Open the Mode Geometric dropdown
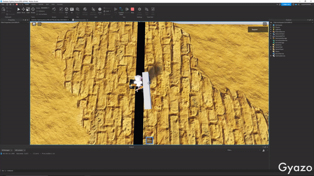This screenshot has height=176, width=314. click(45, 8)
